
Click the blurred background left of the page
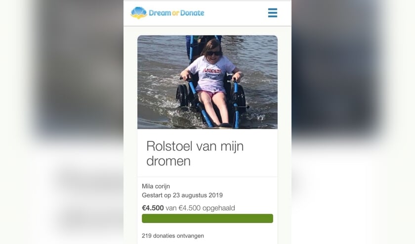pos(62,122)
